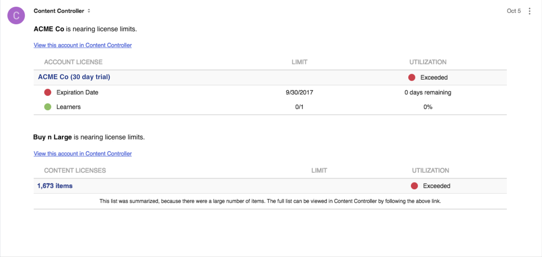Open the three-dot more options menu
Viewport: 542px width, 257px height.
(529, 11)
